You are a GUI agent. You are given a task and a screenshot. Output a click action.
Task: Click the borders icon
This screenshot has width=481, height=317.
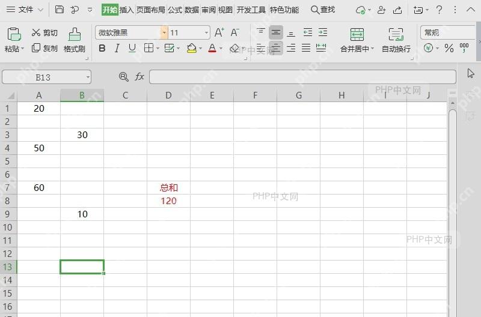[149, 48]
